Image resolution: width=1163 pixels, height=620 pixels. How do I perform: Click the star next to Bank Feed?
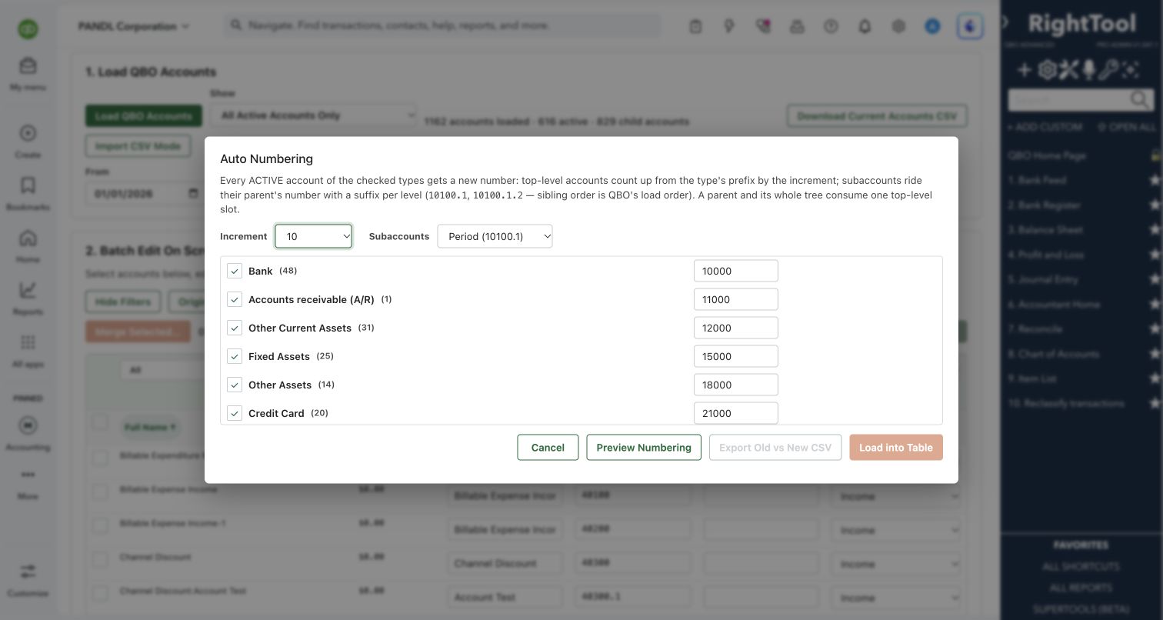click(1155, 180)
